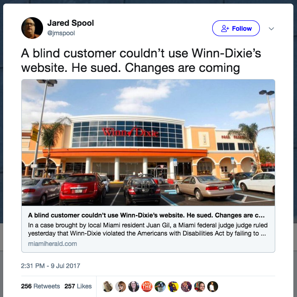Viewport: 297px width, 297px height.
Task: Open the dark-haired woman with glasses avatar
Action: (x=134, y=287)
